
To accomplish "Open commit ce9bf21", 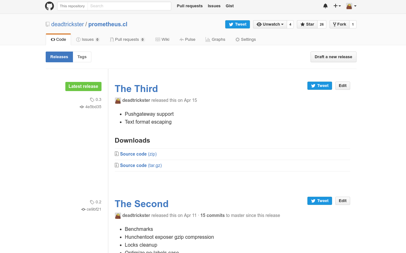I will tap(91, 209).
